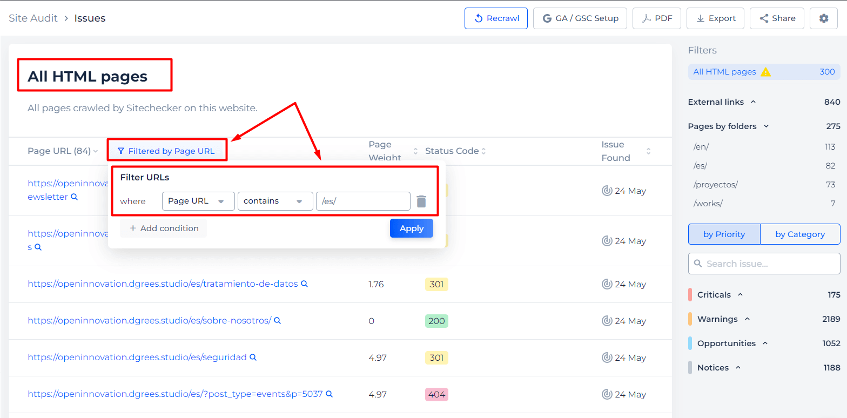Image resolution: width=847 pixels, height=418 pixels.
Task: Open the contains operator dropdown
Action: 275,201
